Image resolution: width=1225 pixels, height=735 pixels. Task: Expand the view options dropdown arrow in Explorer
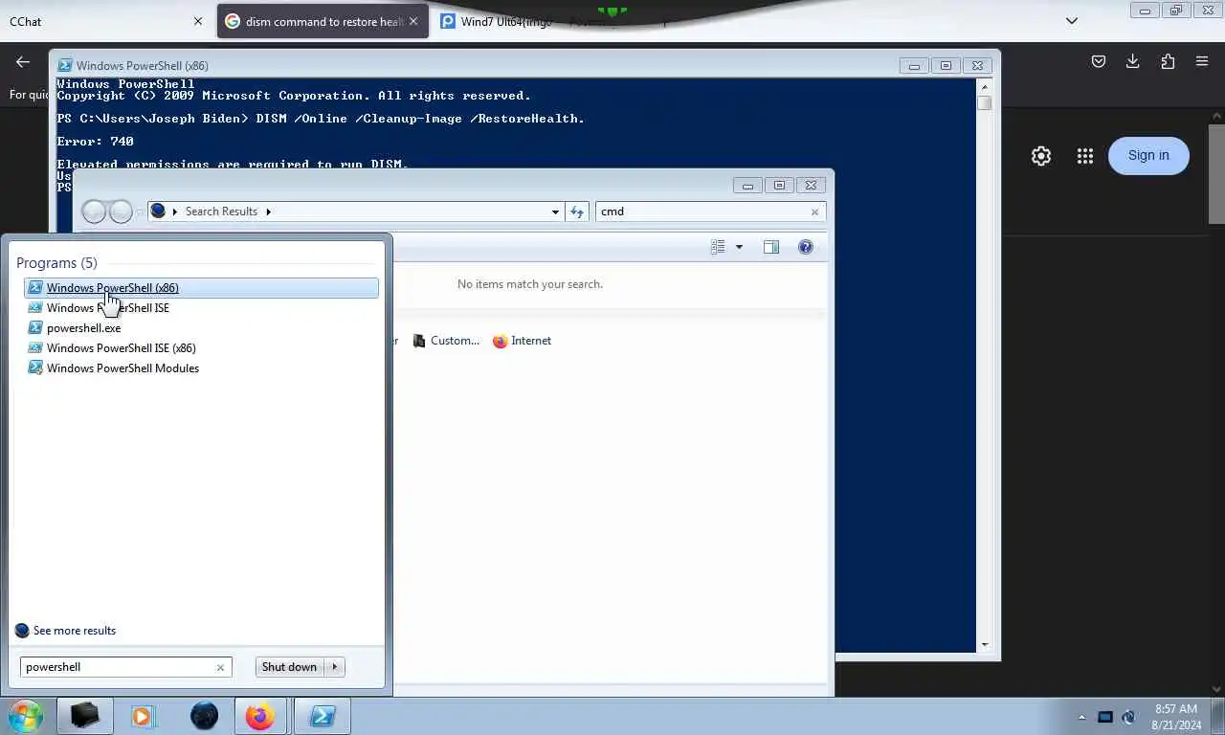pyautogui.click(x=739, y=247)
